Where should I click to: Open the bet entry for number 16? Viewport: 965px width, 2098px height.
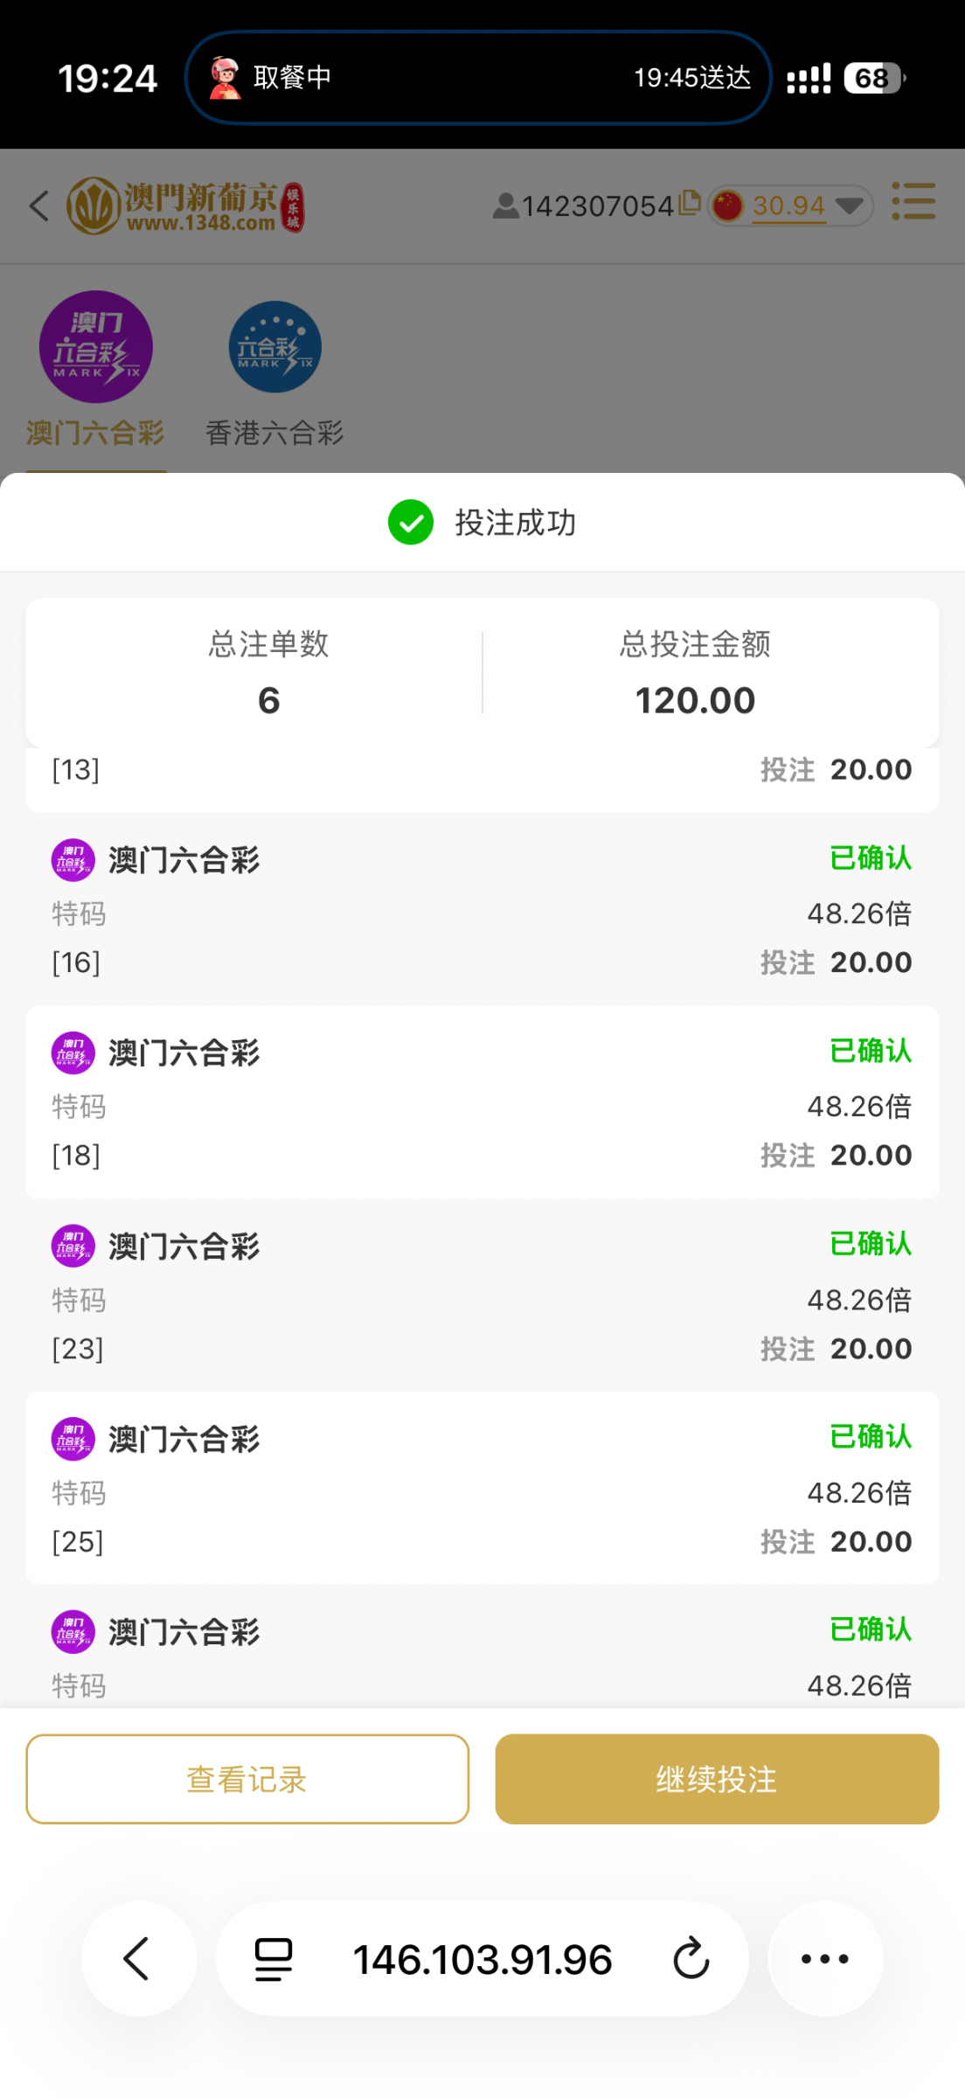point(482,910)
